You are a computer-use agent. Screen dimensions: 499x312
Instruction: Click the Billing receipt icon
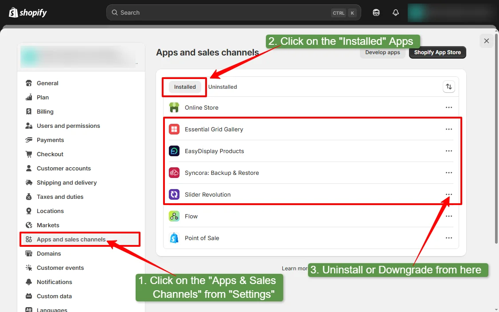[29, 111]
